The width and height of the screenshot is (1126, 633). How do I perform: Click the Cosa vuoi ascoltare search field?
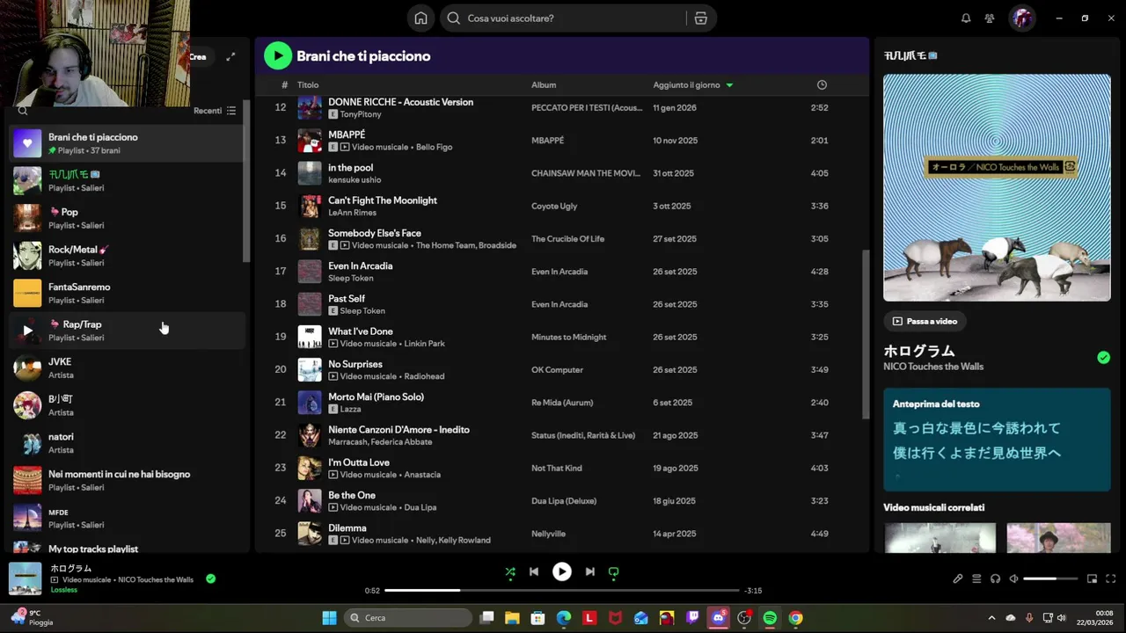tap(572, 18)
